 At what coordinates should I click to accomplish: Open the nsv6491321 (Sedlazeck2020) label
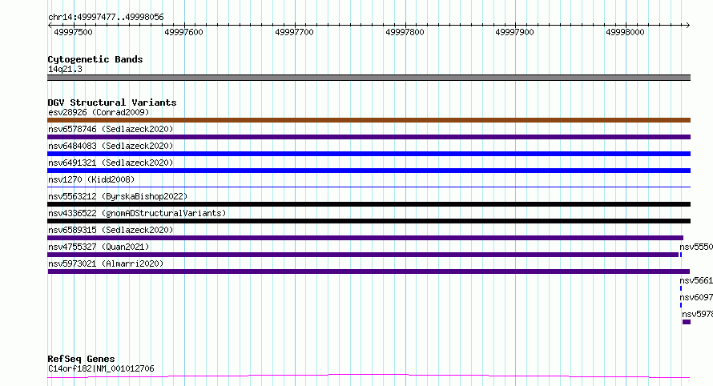click(x=111, y=163)
